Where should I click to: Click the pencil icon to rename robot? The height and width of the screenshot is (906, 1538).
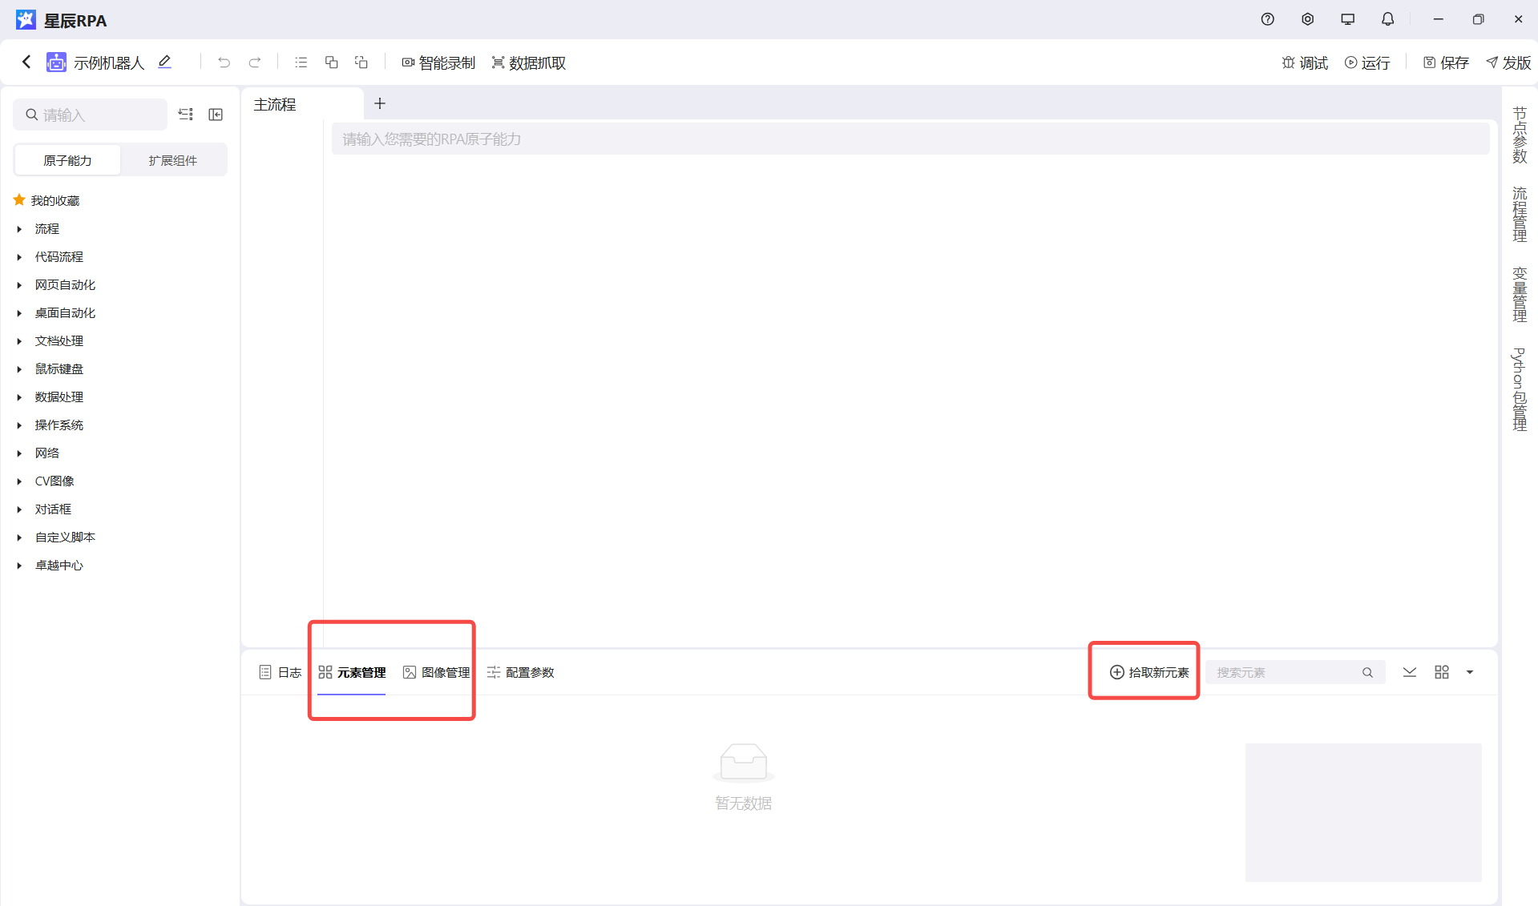pyautogui.click(x=165, y=62)
